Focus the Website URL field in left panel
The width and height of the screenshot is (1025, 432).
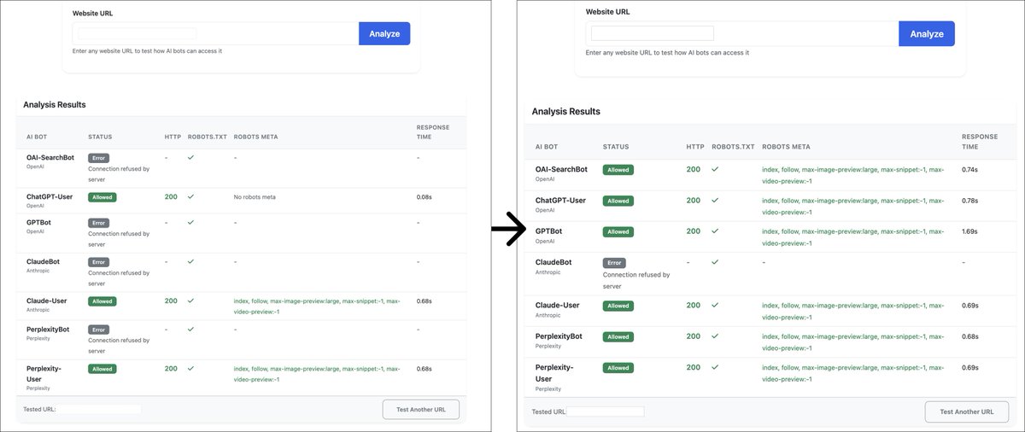[x=215, y=33]
